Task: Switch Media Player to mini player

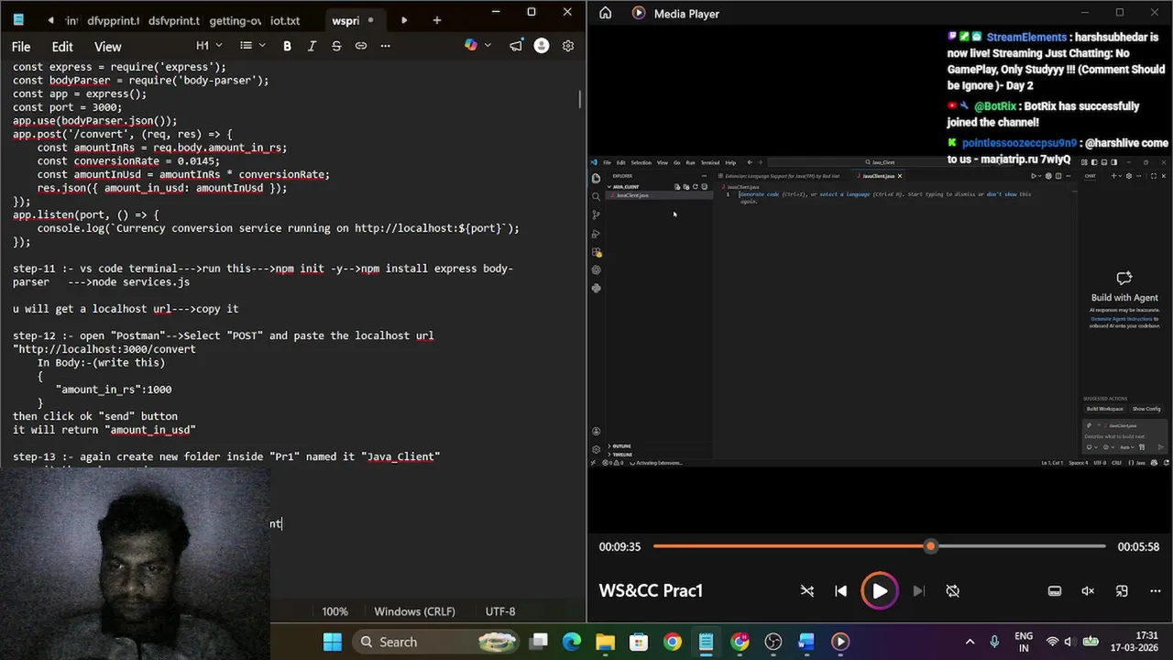Action: (x=1122, y=591)
